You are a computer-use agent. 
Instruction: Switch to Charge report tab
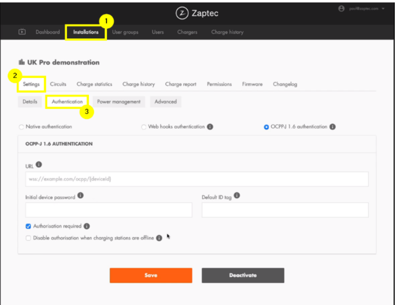(x=181, y=84)
